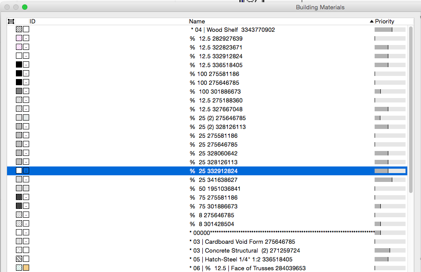Select row '% 75 301886673'
This screenshot has width=421, height=272.
tap(207, 206)
